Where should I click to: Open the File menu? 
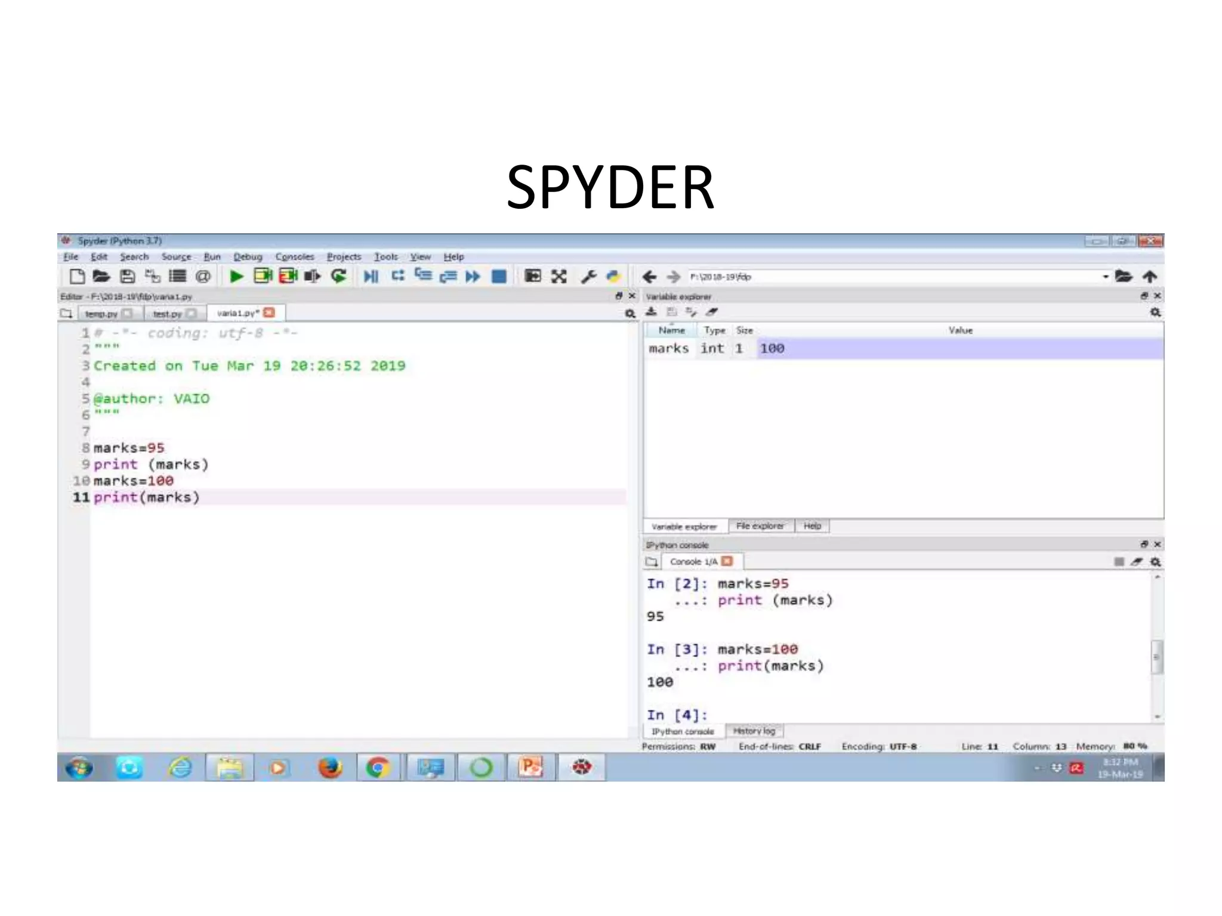(71, 256)
